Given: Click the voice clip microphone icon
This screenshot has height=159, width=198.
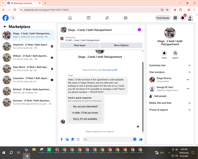Looking at the screenshot, I should click(61, 139).
